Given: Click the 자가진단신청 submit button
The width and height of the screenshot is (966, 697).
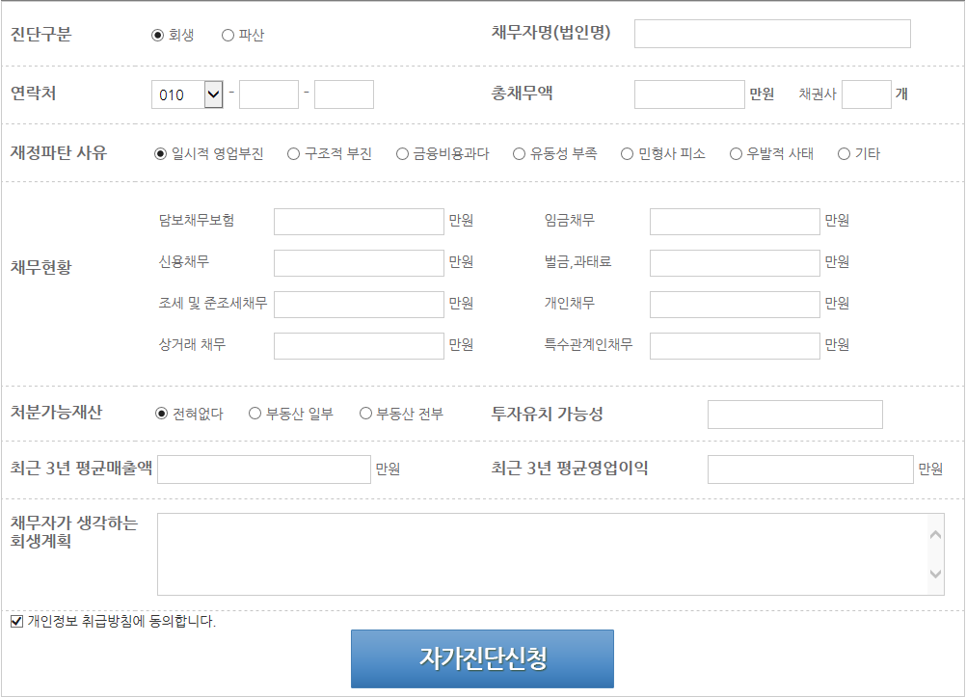Looking at the screenshot, I should pyautogui.click(x=482, y=658).
